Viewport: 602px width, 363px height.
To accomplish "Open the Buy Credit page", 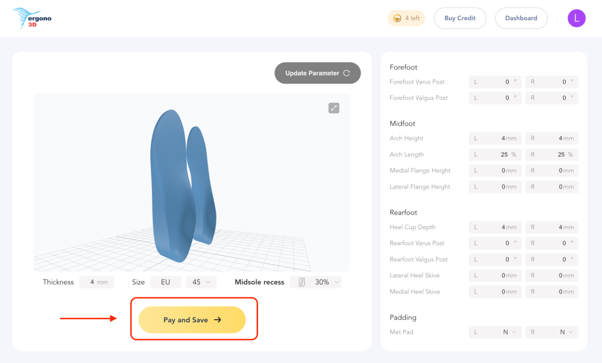I will coord(460,18).
